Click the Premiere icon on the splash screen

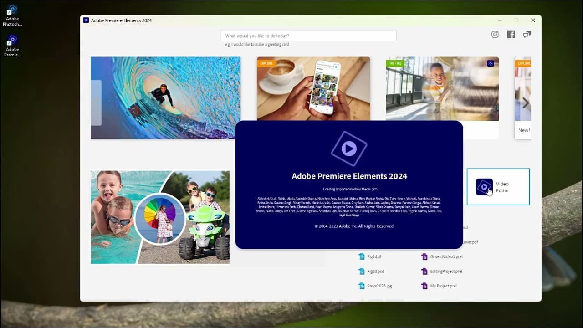(x=349, y=148)
